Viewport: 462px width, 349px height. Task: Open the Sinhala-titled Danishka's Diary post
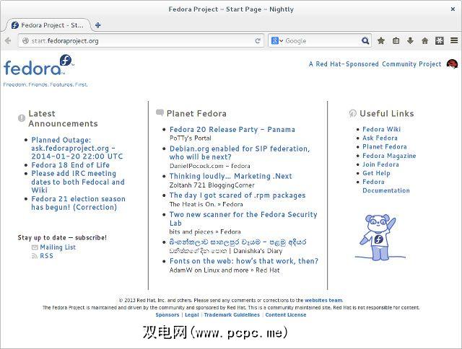[237, 242]
